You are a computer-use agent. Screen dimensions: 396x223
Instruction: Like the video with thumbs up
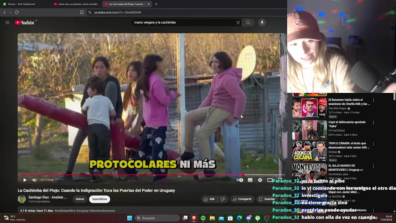209,199
